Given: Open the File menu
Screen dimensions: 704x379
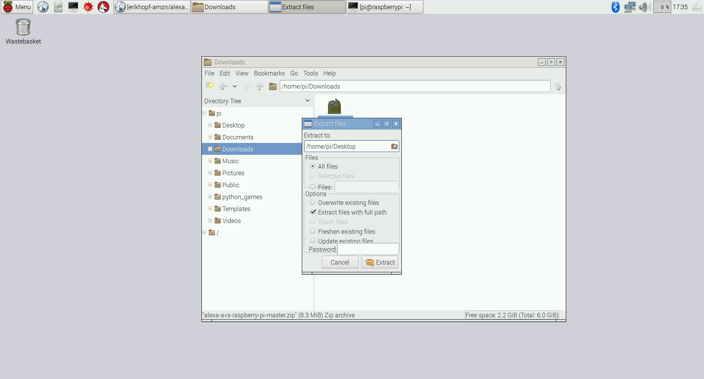Looking at the screenshot, I should point(209,73).
